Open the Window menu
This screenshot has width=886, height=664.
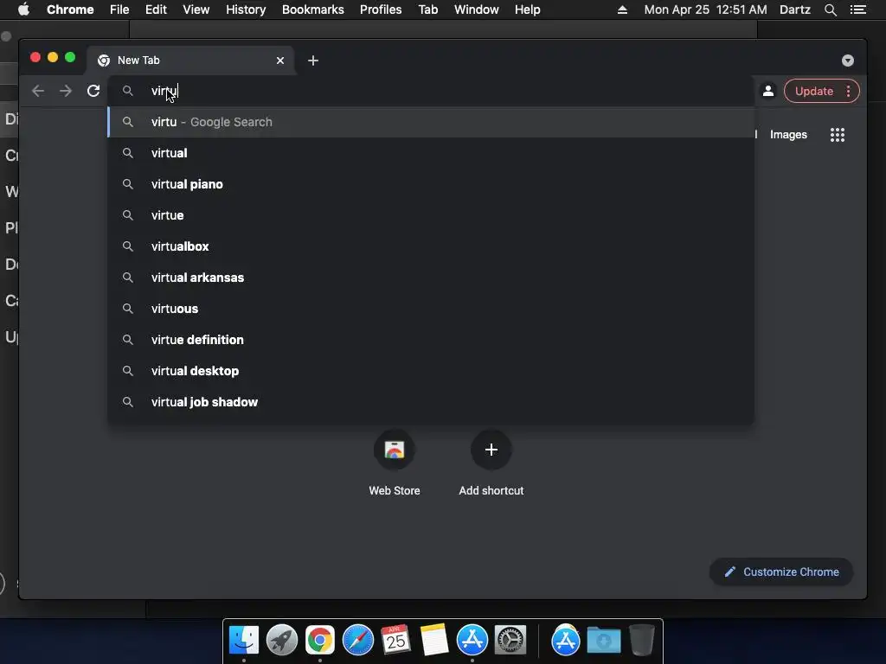click(x=477, y=10)
